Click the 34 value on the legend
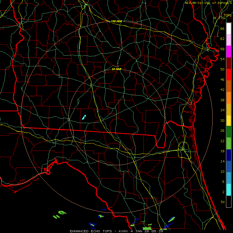This screenshot has width=233, height=233. (x=222, y=110)
